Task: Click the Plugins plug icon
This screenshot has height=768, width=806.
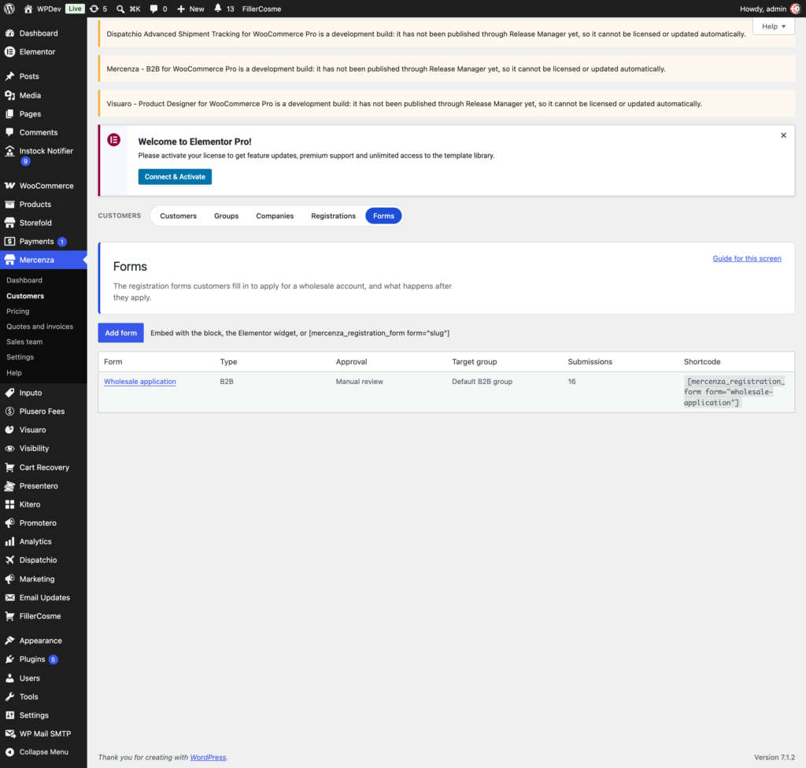Action: (9, 659)
